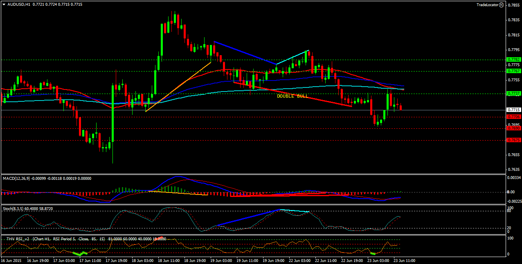The width and height of the screenshot is (522, 264).
Task: Click the 0.7815 price scale value
Action: click(x=514, y=35)
